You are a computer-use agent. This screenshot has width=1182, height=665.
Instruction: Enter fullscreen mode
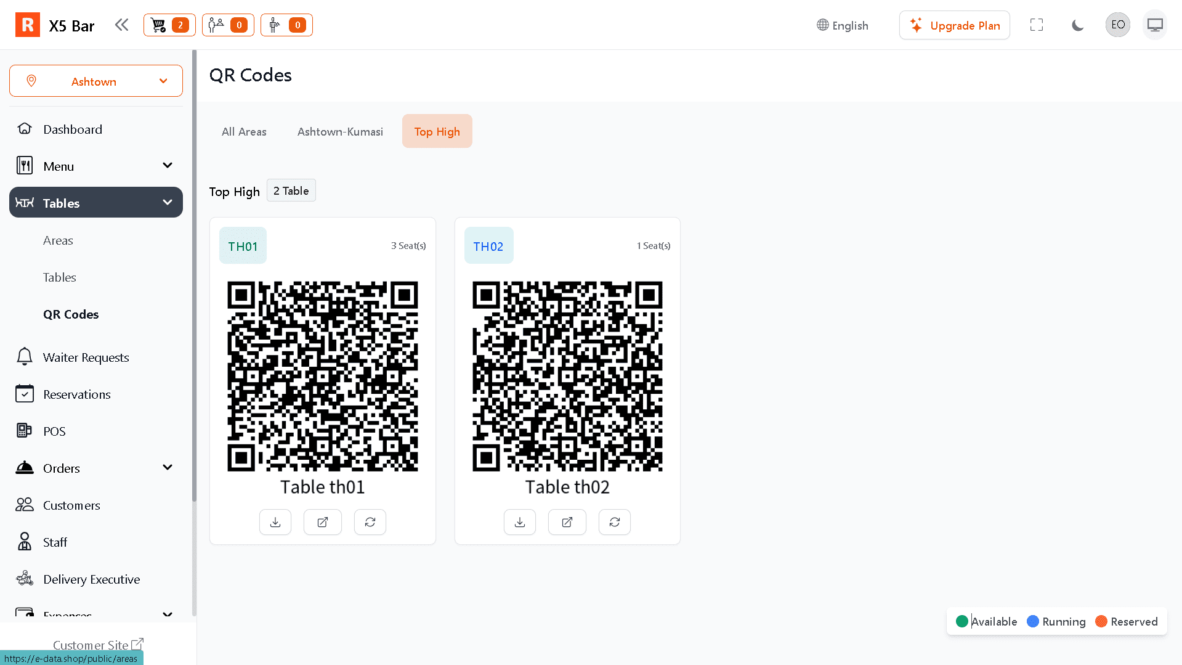(x=1036, y=25)
